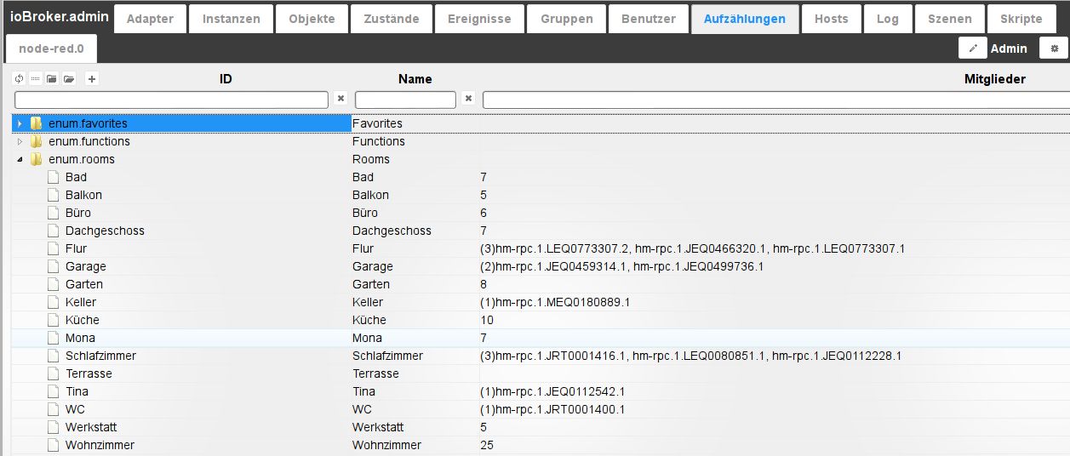Expand the enum.functions tree node

point(20,142)
